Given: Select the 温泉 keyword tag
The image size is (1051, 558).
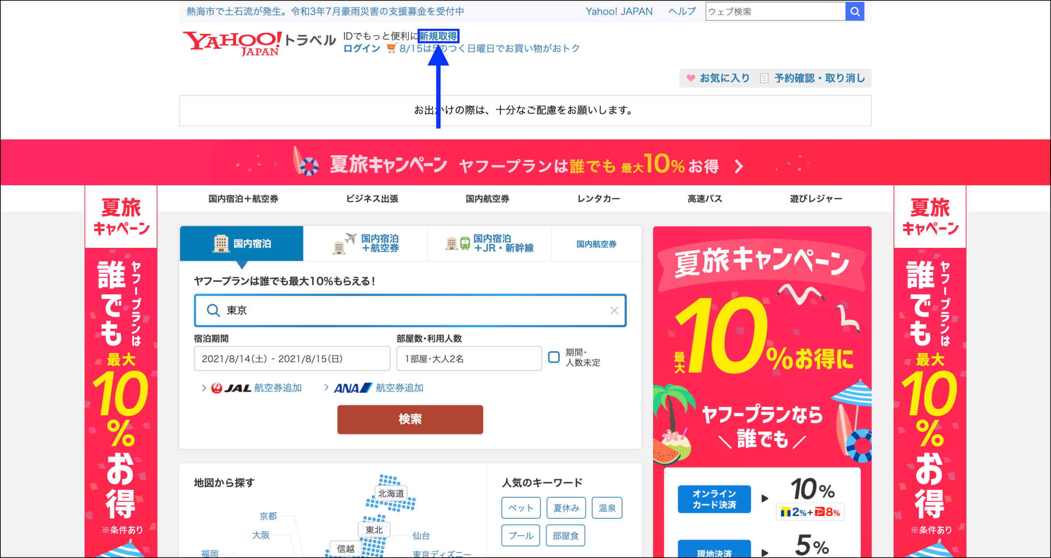Looking at the screenshot, I should click(607, 508).
